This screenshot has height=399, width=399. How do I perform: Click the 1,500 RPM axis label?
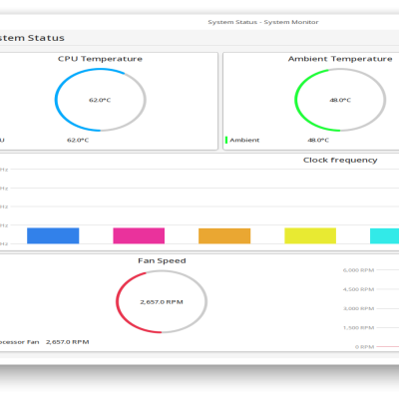coord(358,328)
